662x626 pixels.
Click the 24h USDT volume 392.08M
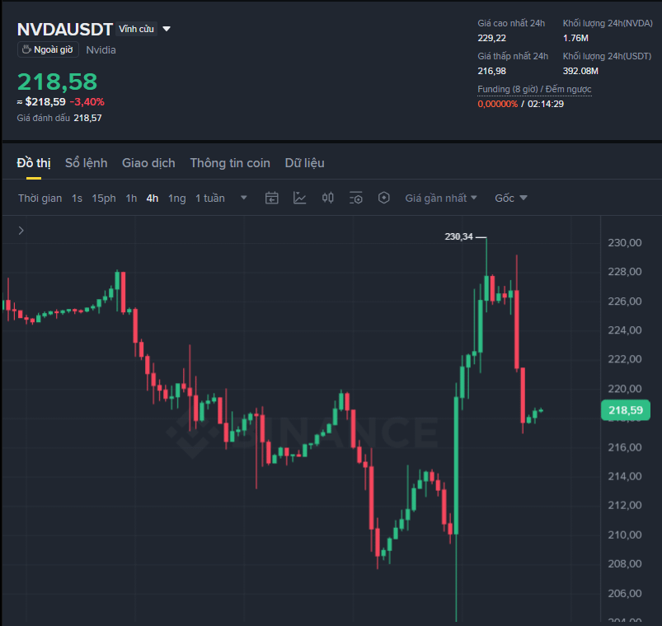(x=580, y=71)
